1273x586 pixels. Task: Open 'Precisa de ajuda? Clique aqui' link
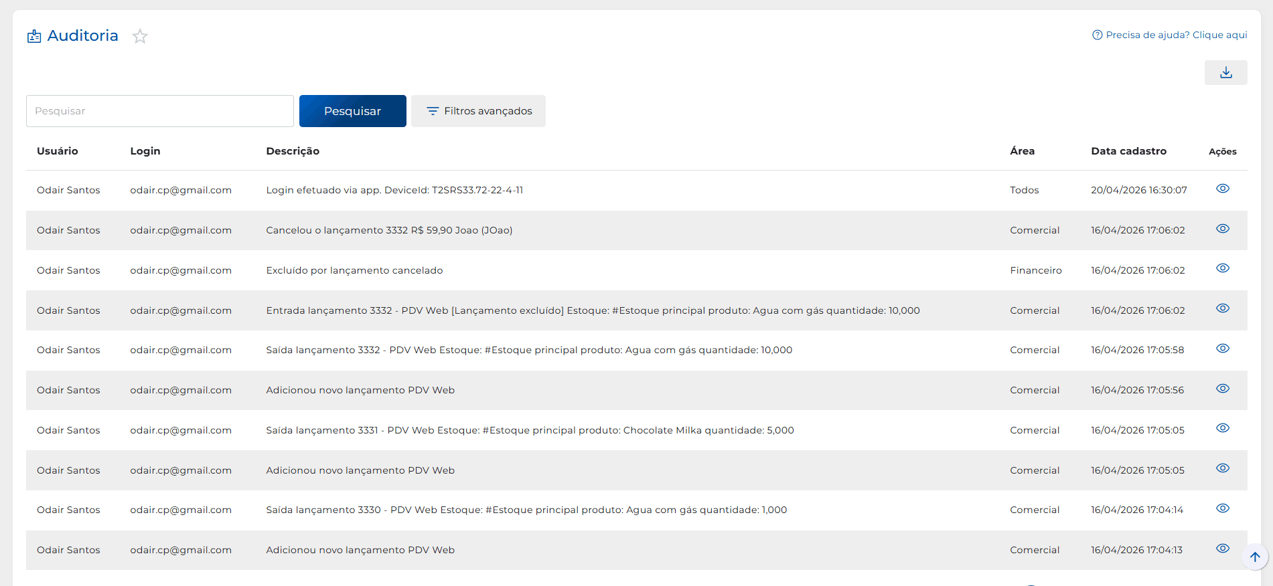point(1169,35)
